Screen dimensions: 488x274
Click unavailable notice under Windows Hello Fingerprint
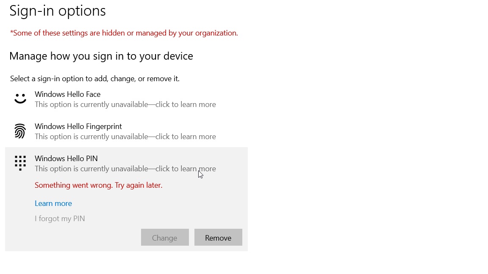coord(125,137)
